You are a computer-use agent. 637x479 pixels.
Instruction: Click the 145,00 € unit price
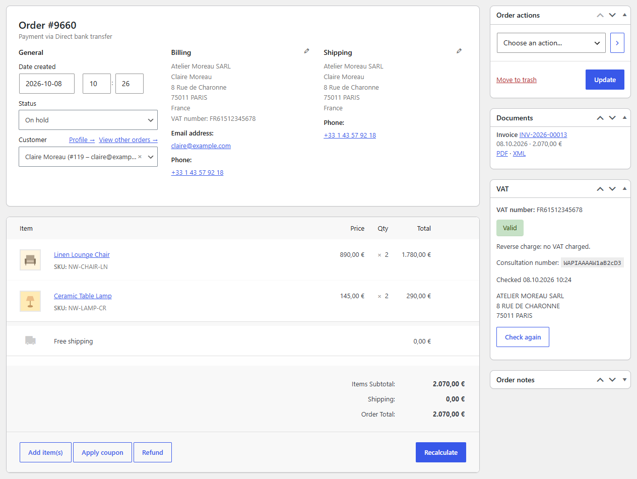tap(352, 296)
